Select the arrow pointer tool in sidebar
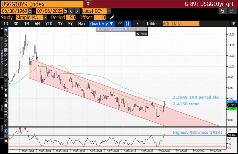This screenshot has height=154, width=238. tap(6, 29)
